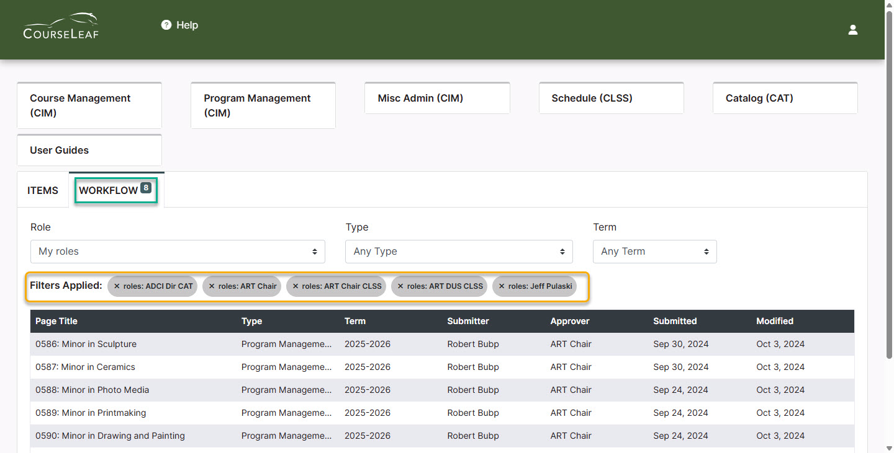Remove the ART Chair roles filter
Screen dimensions: 894x453
point(210,286)
